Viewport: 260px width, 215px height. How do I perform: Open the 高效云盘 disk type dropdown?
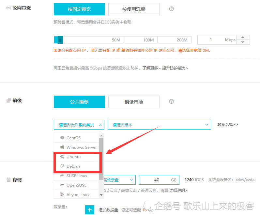(x=119, y=180)
